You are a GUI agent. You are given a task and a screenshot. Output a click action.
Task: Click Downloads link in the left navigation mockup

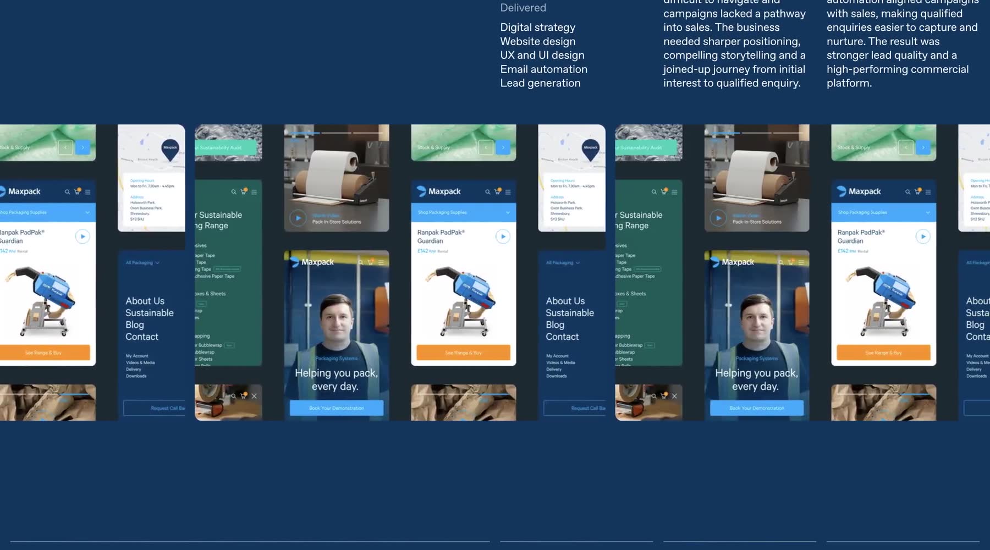click(136, 376)
